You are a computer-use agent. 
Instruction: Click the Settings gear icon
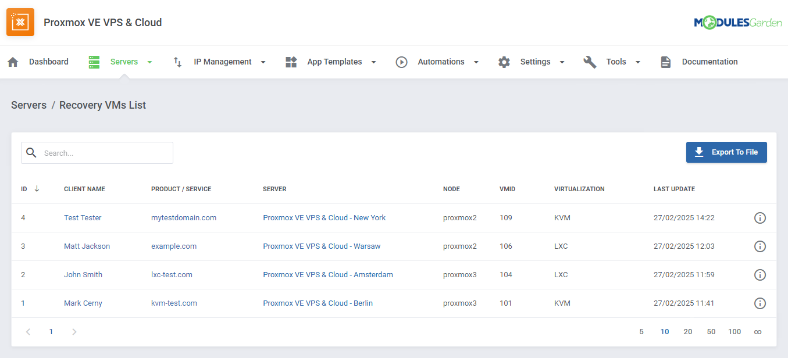point(504,62)
